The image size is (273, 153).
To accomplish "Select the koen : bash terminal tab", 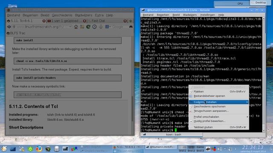I will tap(171, 134).
